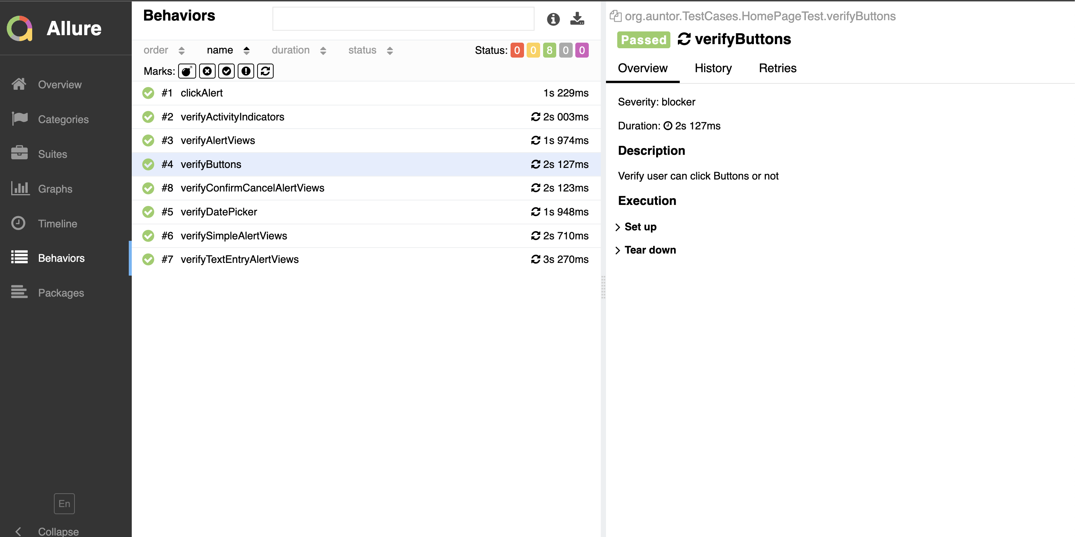Click the download report icon
This screenshot has width=1075, height=537.
pyautogui.click(x=577, y=18)
